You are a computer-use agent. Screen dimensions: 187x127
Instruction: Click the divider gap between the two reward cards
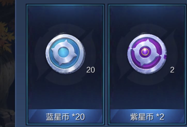click(x=106, y=64)
